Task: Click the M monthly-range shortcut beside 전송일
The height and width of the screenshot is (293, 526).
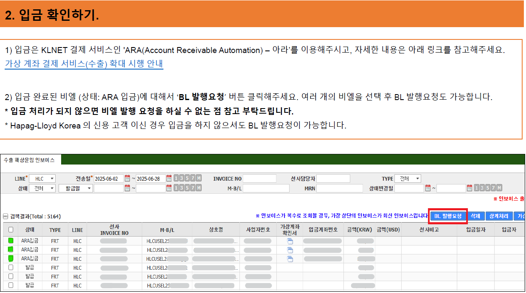Action: click(x=199, y=178)
